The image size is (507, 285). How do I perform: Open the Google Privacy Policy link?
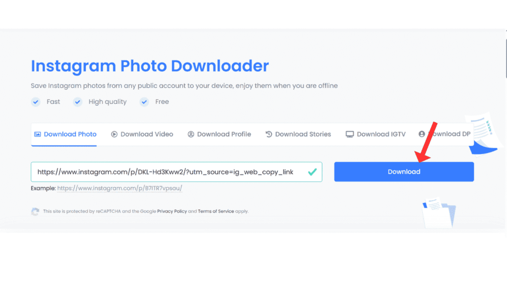coord(172,211)
